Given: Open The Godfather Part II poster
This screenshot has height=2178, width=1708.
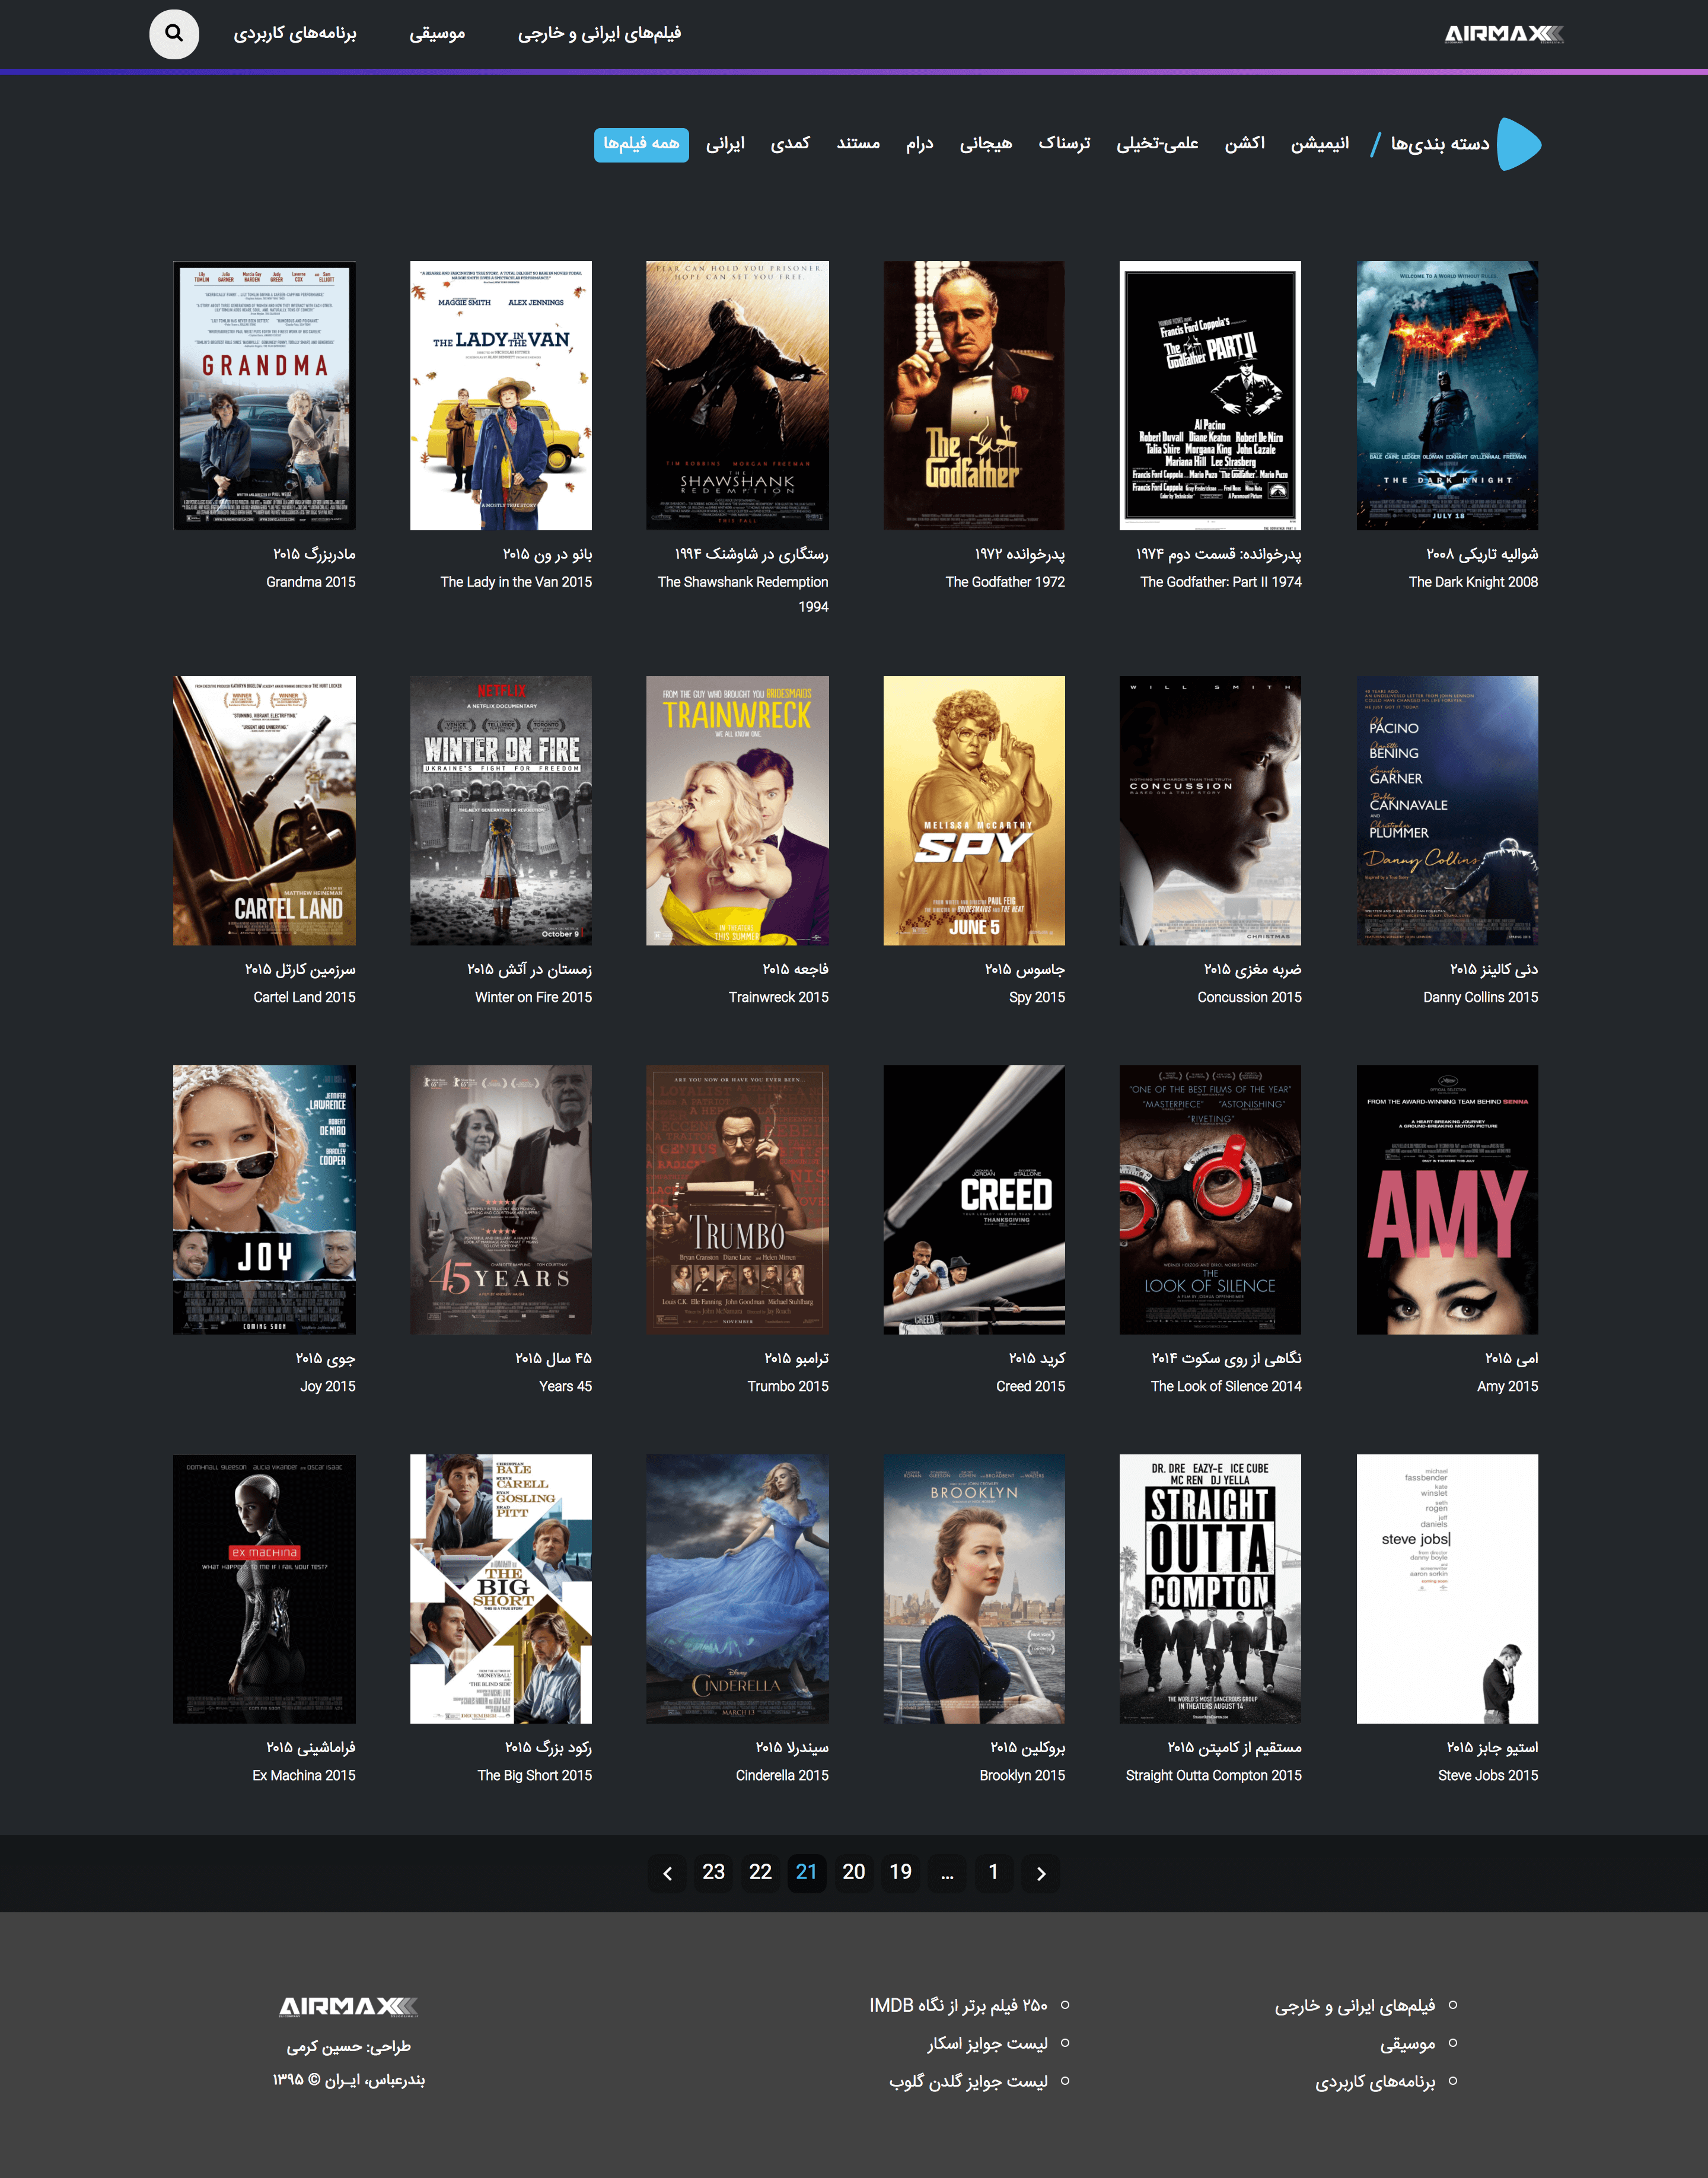Looking at the screenshot, I should click(x=1210, y=396).
